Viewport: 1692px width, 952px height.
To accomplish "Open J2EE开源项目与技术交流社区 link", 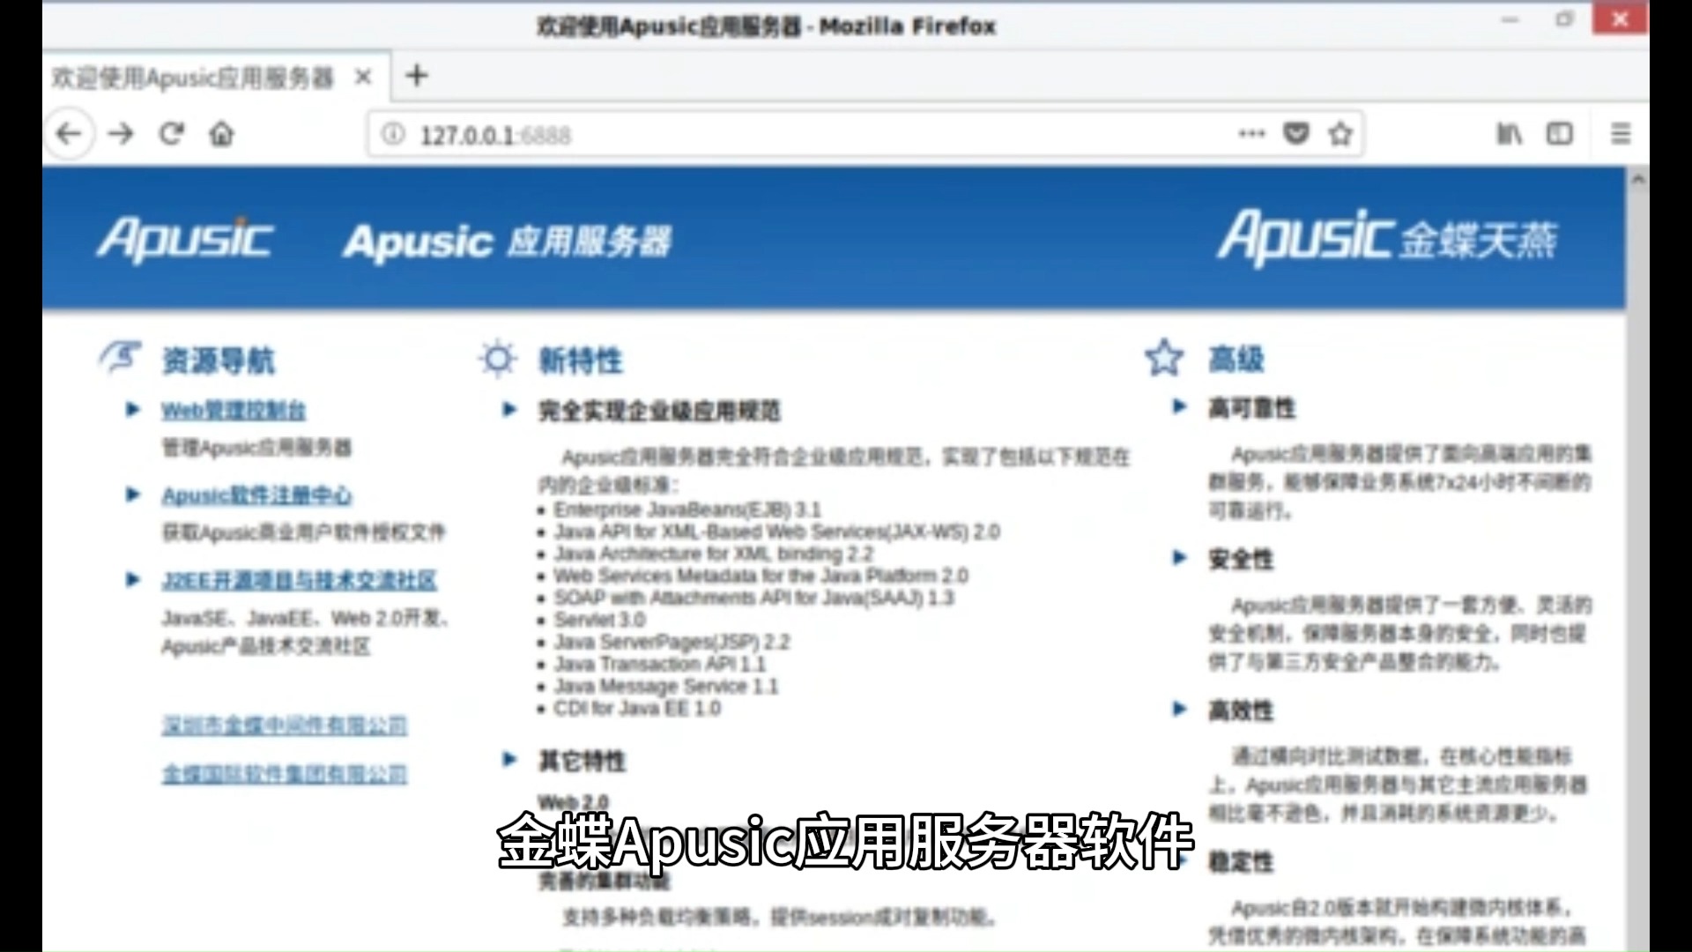I will 299,580.
